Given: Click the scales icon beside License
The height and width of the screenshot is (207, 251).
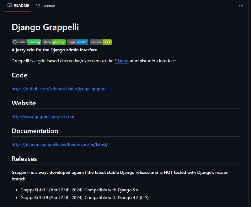Looking at the screenshot, I should [38, 5].
